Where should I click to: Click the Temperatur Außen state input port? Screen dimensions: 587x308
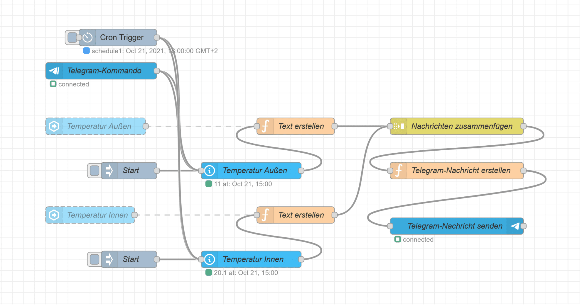tap(201, 171)
